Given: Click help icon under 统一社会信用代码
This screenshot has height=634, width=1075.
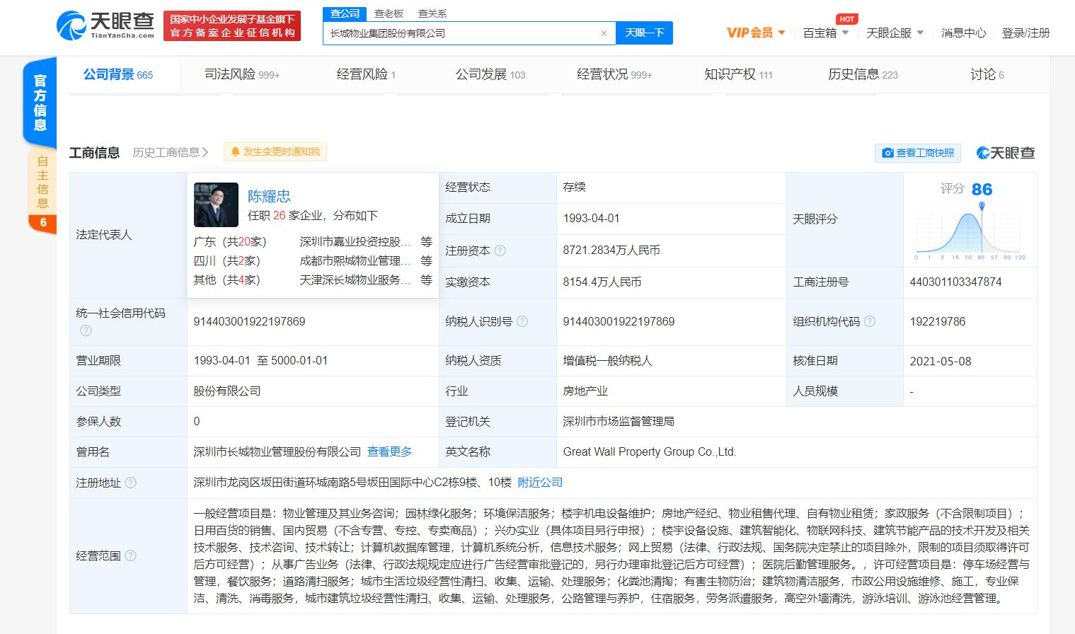Looking at the screenshot, I should pyautogui.click(x=86, y=330).
